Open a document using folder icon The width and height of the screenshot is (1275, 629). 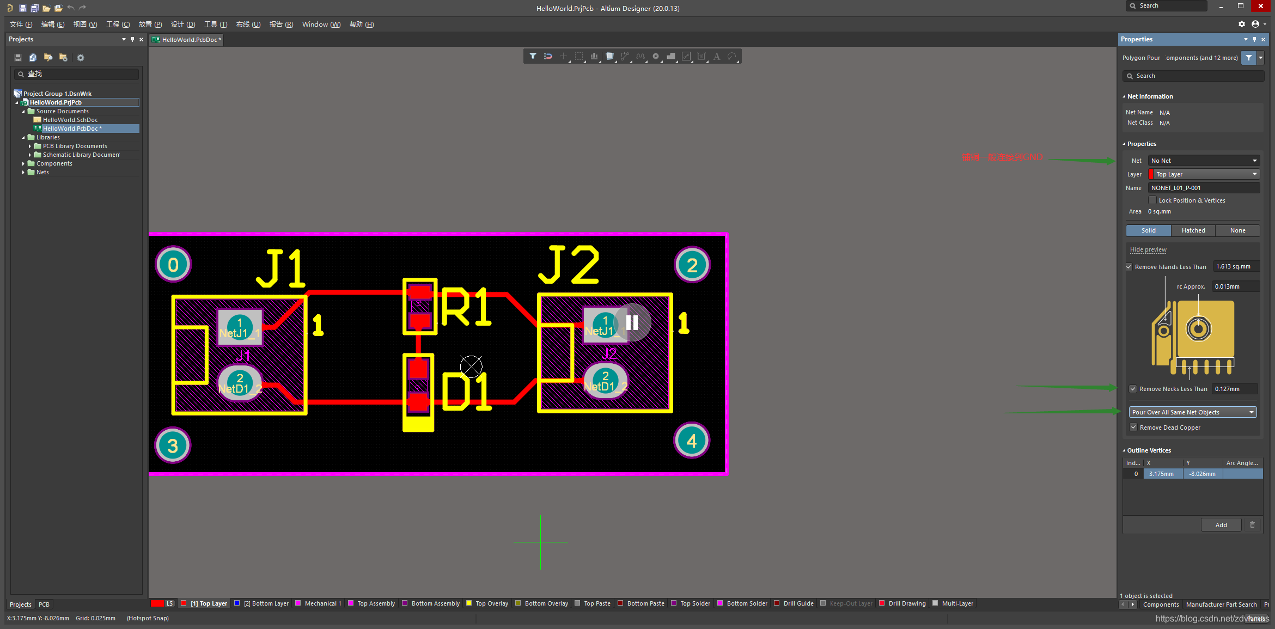coord(46,8)
